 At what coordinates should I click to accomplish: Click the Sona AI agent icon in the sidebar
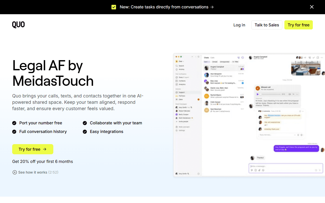[x=177, y=77]
